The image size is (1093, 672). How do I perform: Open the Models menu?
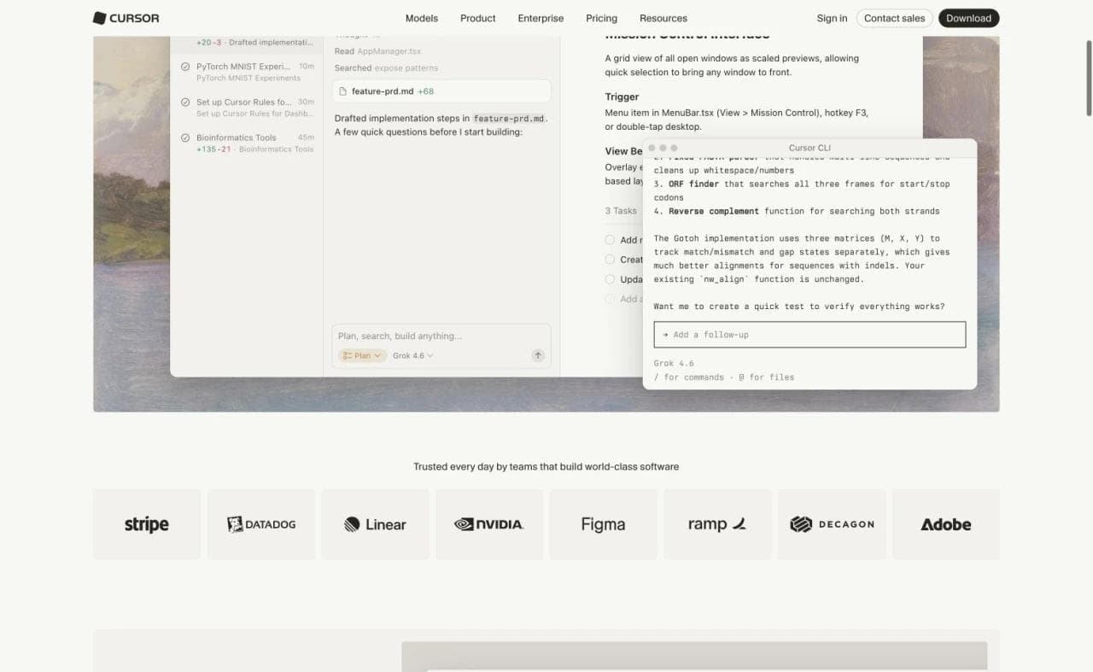tap(422, 18)
